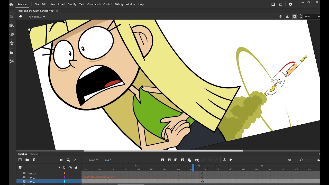Open the Tools panel icon in the sidebar
The height and width of the screenshot is (185, 329).
point(12,61)
